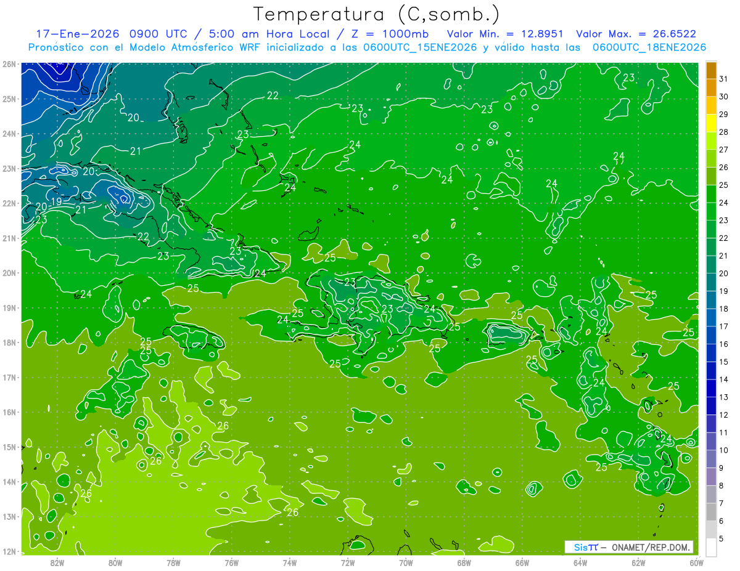Click the legend number 5 on color bar

721,538
